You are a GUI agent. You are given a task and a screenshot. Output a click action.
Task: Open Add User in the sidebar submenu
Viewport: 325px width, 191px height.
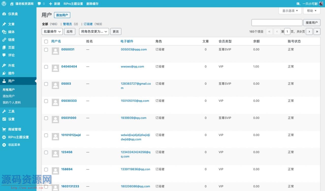click(9, 96)
